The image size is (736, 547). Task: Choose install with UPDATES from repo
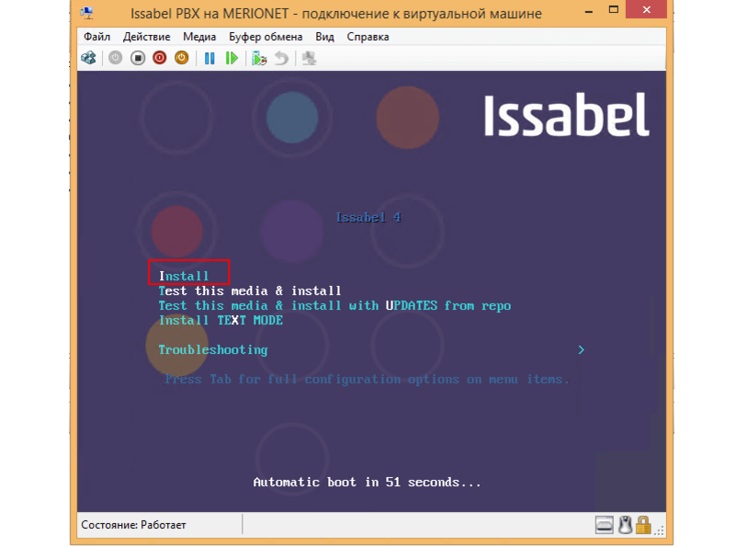(334, 305)
